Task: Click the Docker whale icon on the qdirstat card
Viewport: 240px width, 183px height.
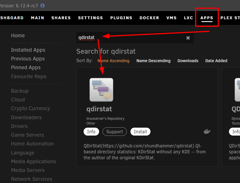Action: point(207,131)
